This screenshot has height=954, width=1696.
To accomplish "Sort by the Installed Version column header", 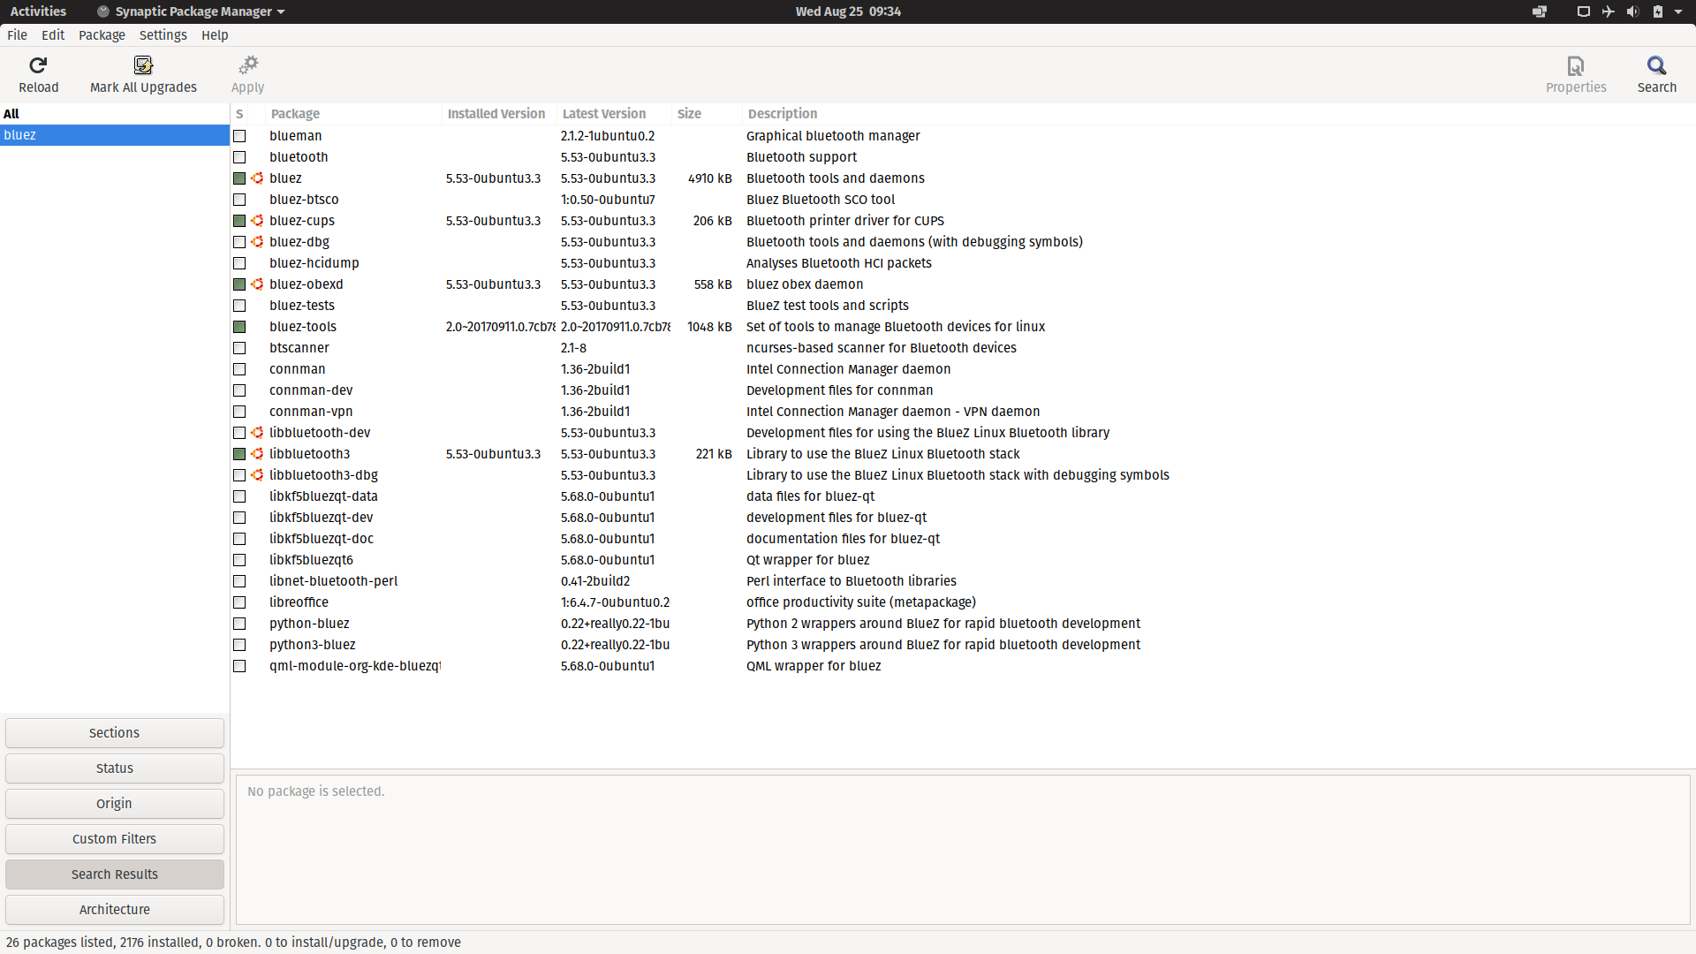I will (499, 114).
